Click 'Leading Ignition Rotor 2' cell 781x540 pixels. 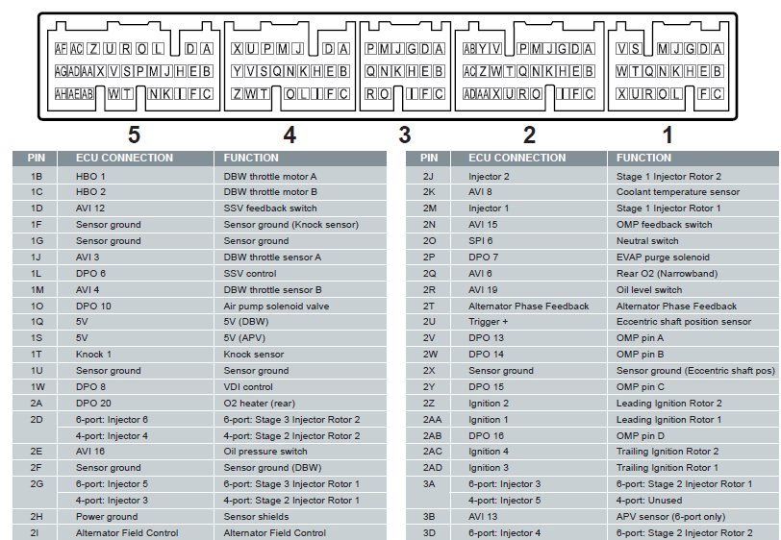[x=693, y=404]
